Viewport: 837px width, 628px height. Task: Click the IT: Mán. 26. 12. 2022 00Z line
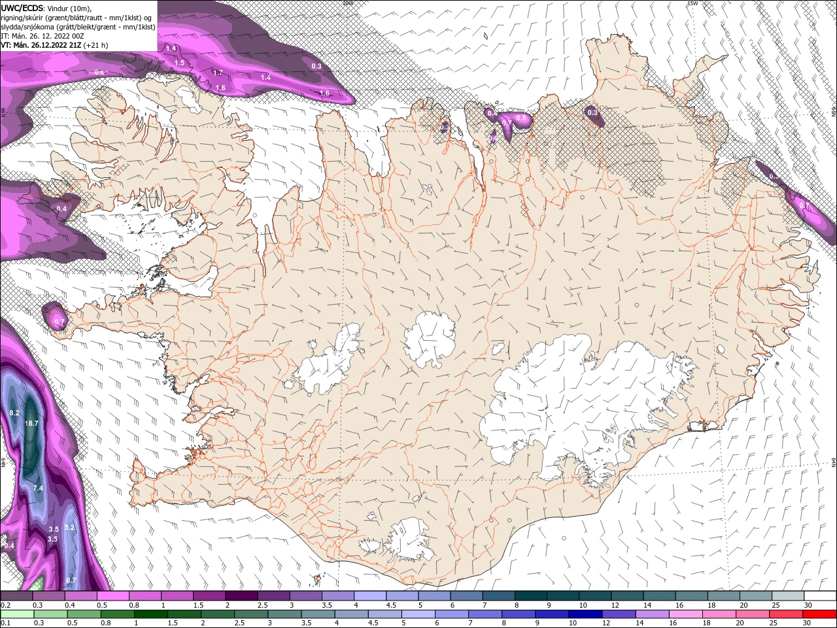(44, 36)
